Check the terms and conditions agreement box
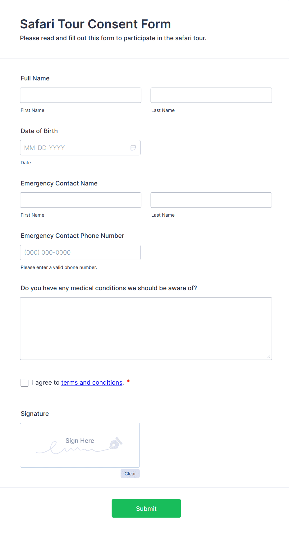 pyautogui.click(x=24, y=382)
